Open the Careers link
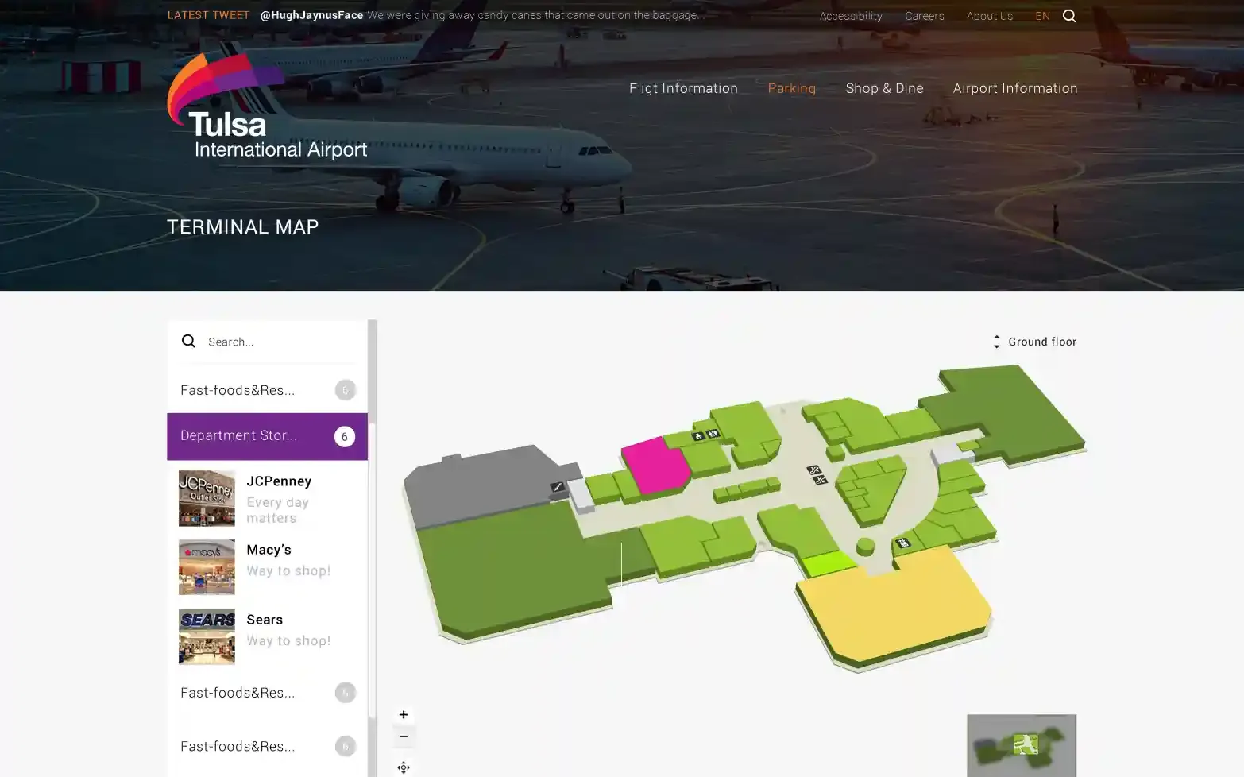 pos(925,16)
